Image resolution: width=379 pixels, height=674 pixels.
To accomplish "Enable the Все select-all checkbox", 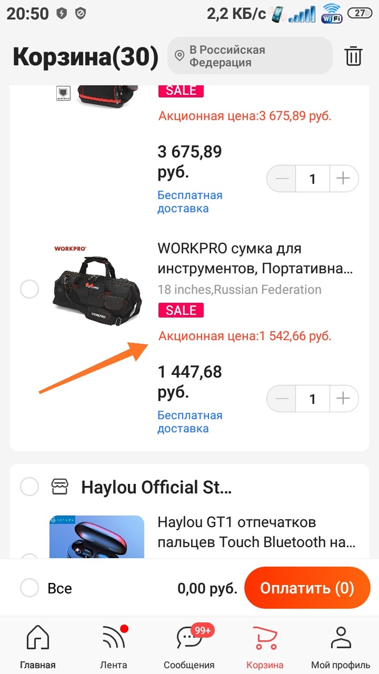I will tap(30, 588).
